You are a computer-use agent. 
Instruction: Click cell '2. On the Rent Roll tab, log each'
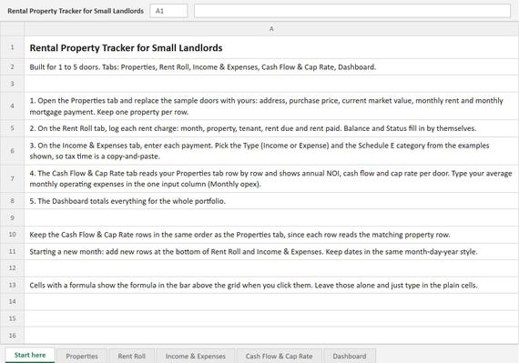click(271, 128)
